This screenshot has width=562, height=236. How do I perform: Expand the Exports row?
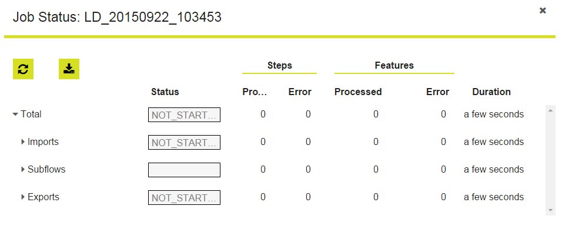click(x=23, y=197)
